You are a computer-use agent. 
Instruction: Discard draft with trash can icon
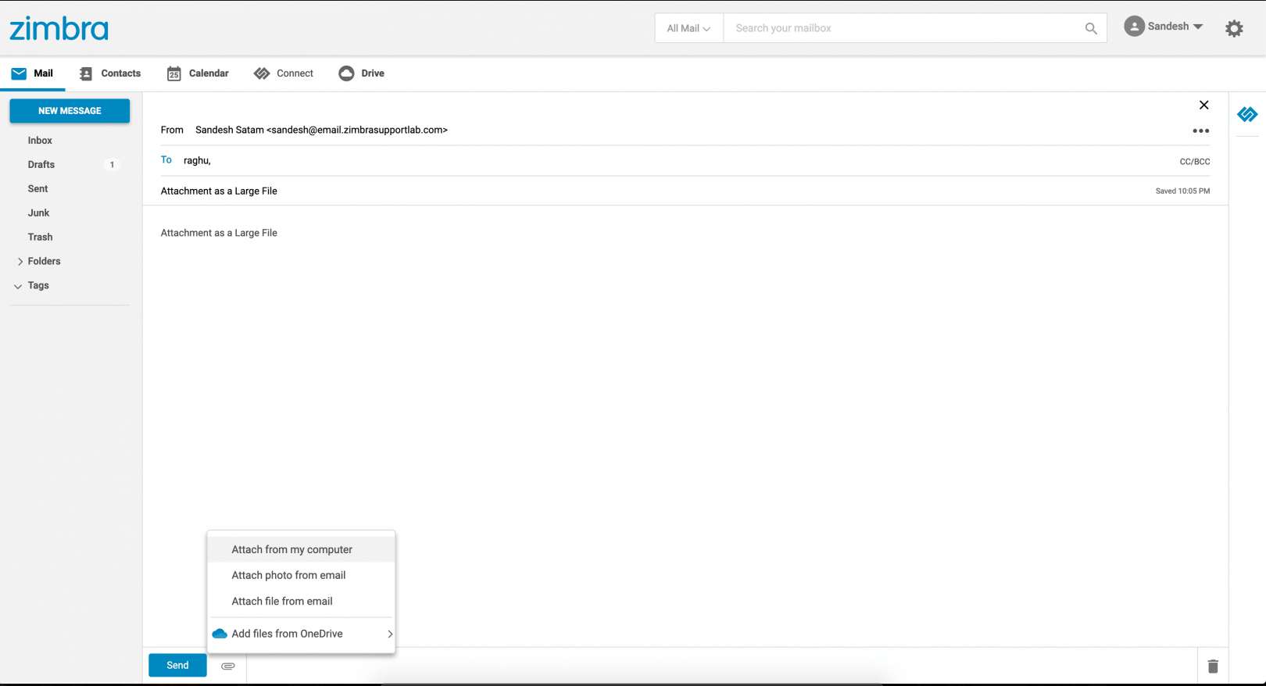point(1213,666)
